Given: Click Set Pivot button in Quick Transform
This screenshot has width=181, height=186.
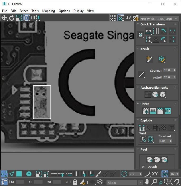Looking at the screenshot, I should 141,35.
